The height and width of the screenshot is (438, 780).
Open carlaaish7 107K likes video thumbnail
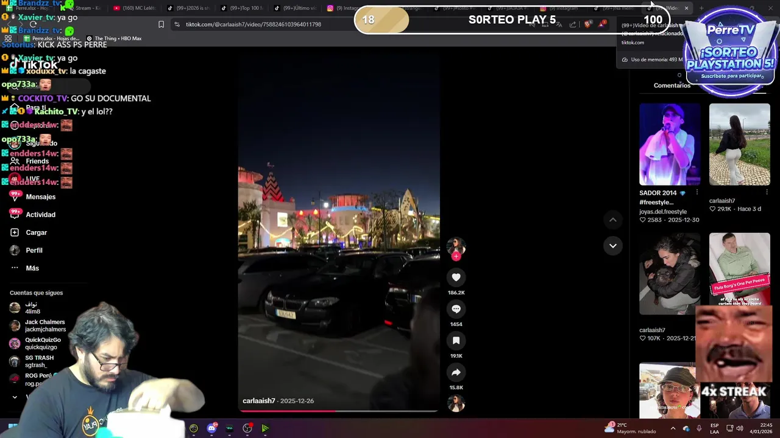(x=670, y=274)
